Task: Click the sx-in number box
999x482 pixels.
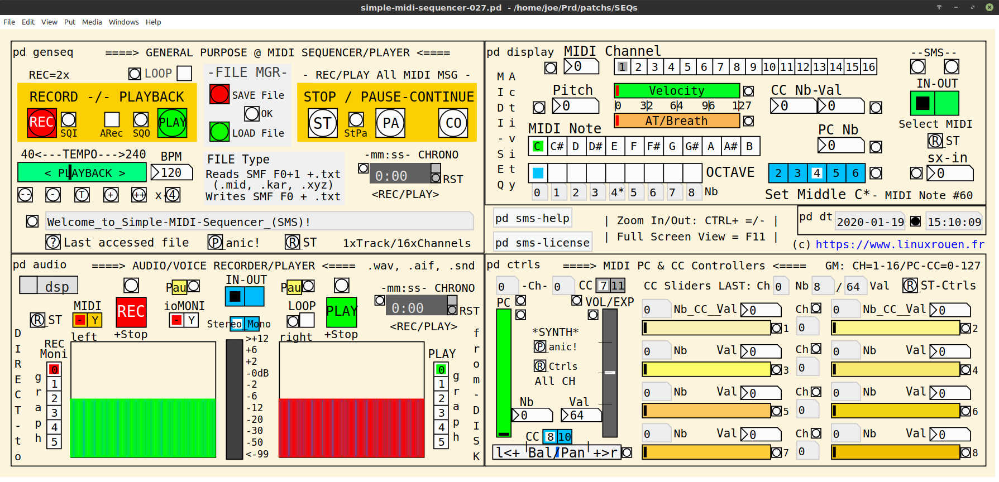Action: 950,173
